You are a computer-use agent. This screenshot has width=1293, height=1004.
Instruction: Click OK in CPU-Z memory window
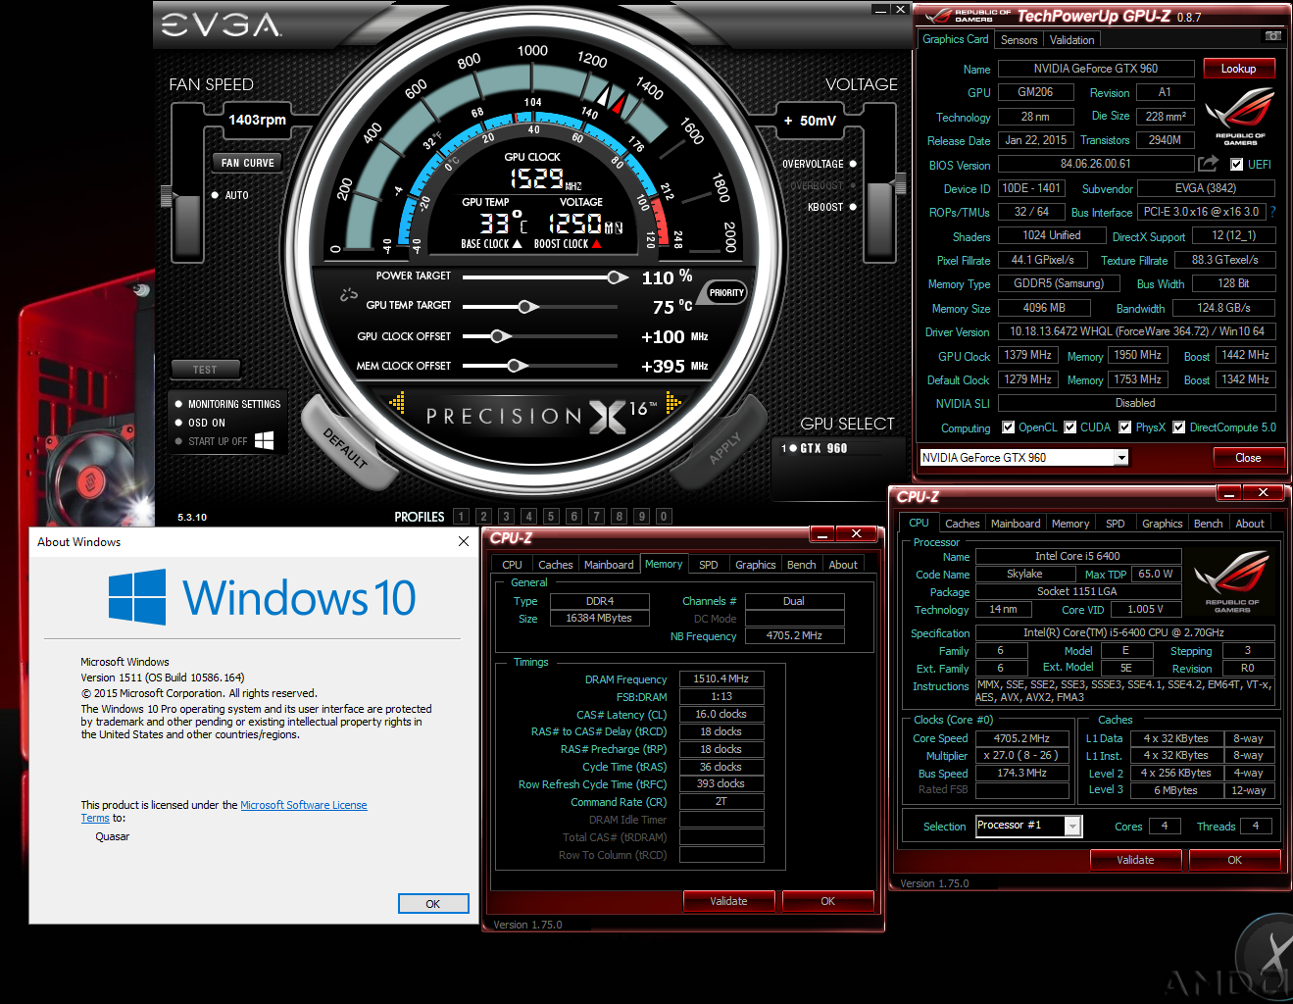tap(827, 901)
